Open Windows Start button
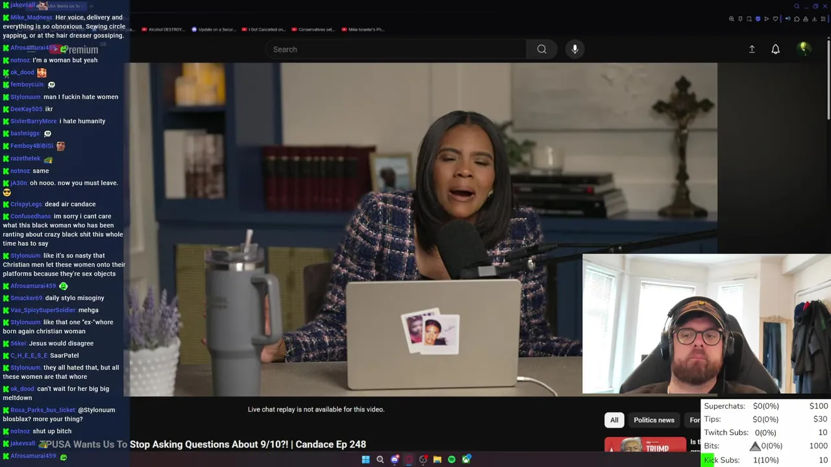The width and height of the screenshot is (831, 467). 366,459
